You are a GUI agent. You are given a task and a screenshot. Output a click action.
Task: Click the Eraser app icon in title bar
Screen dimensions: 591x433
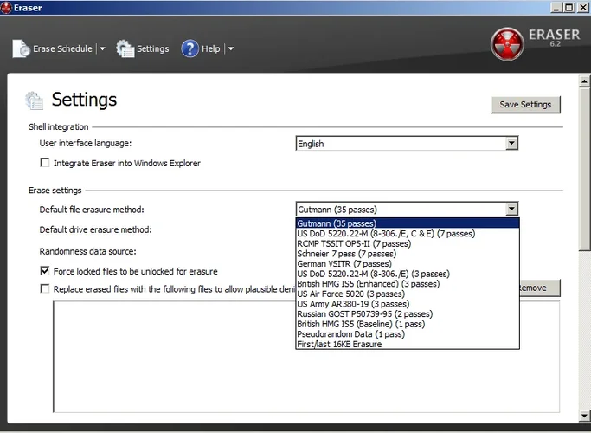pyautogui.click(x=7, y=7)
